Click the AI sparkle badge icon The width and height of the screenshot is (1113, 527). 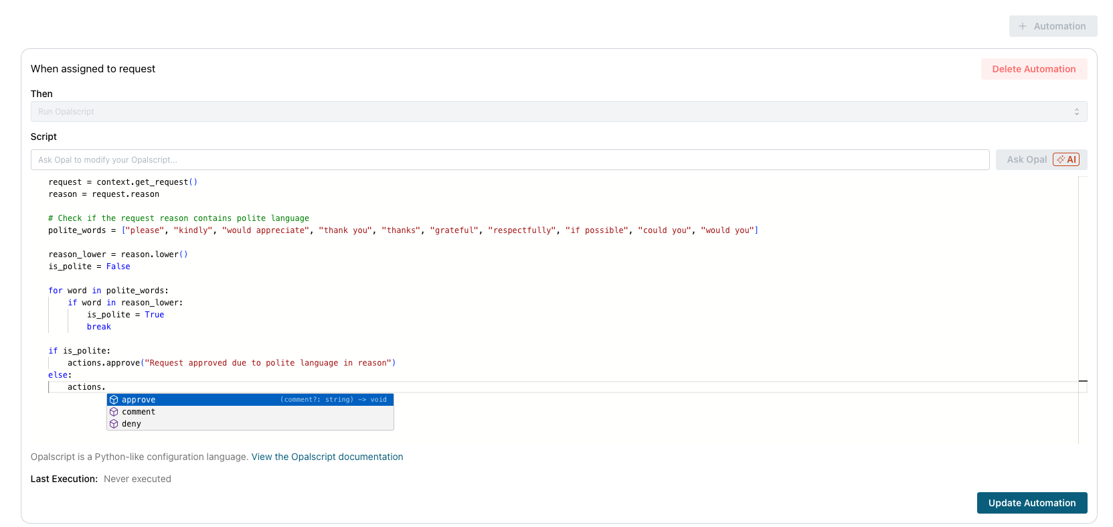(x=1066, y=159)
